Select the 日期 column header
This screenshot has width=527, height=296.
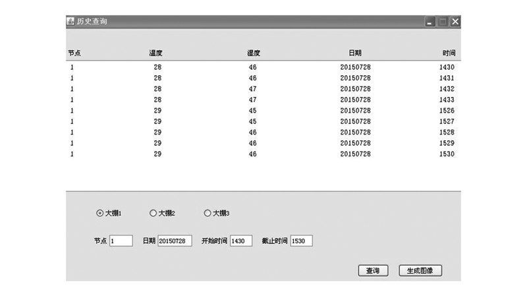(354, 53)
